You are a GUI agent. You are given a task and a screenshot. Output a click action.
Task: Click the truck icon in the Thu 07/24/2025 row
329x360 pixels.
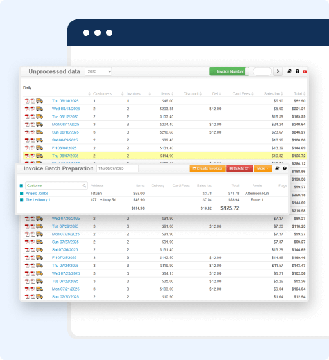(39, 265)
